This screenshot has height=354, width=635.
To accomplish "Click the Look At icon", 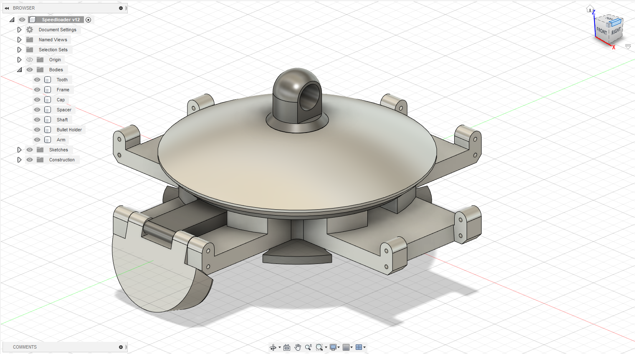I will coord(287,347).
